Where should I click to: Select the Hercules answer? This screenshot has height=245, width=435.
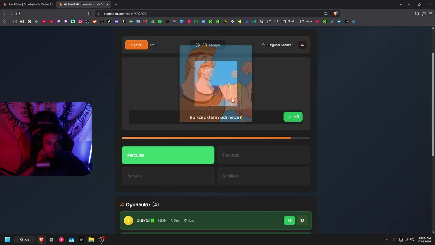coord(168,155)
